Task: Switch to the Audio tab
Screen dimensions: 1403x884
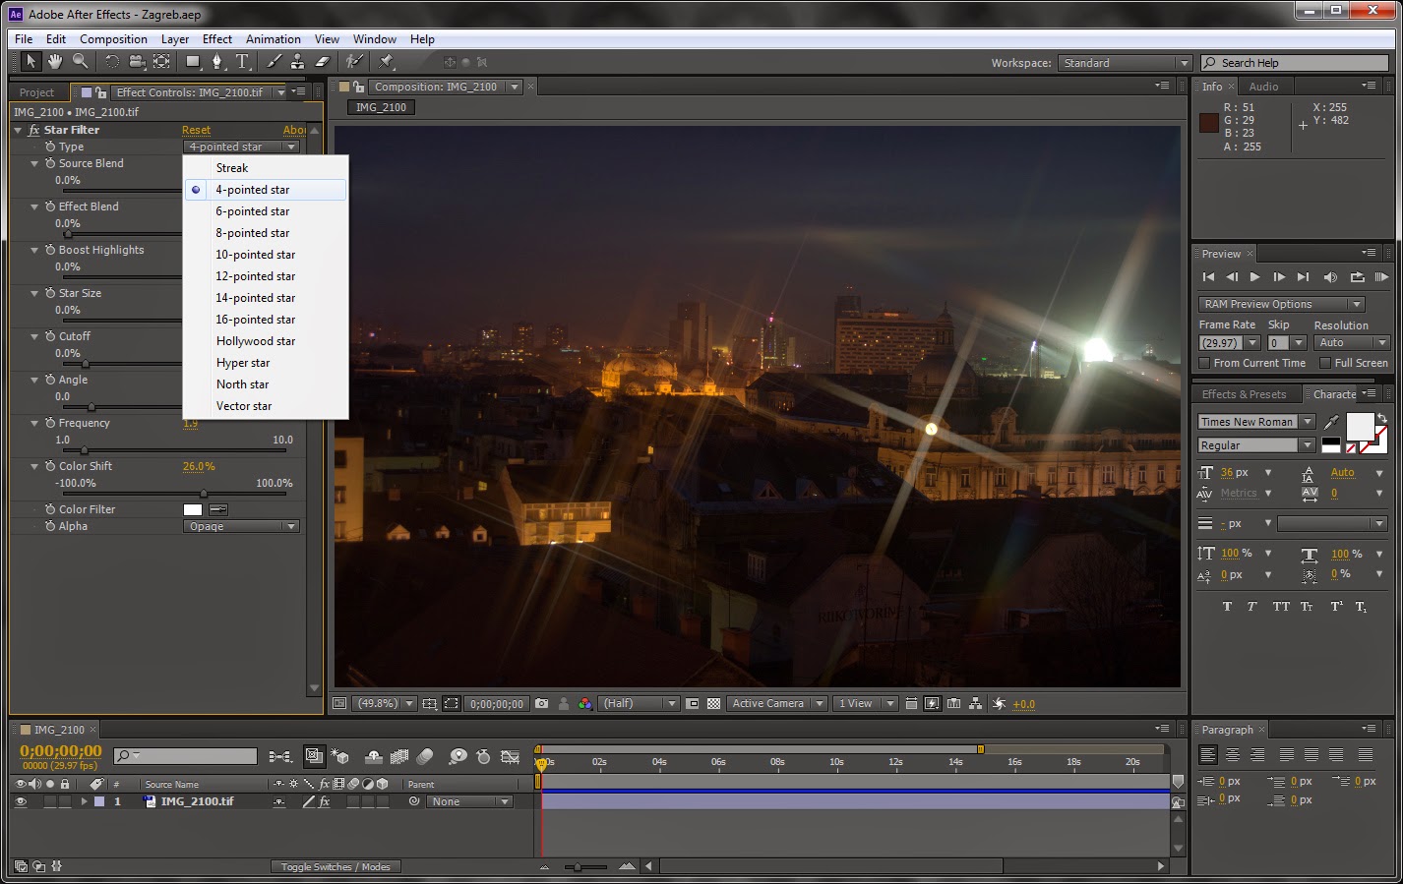Action: coord(1266,86)
